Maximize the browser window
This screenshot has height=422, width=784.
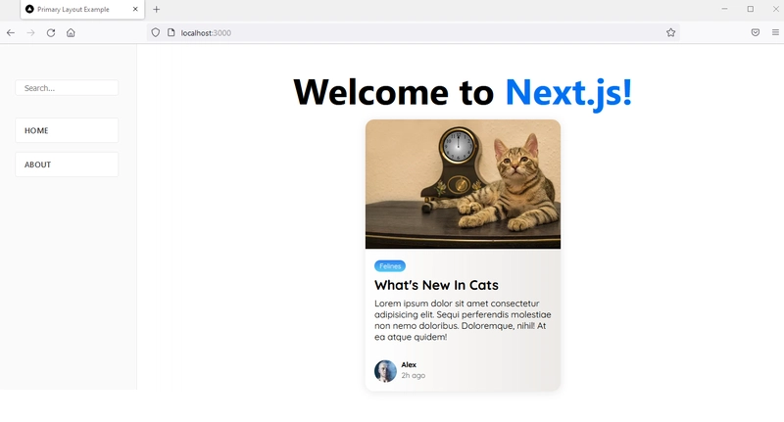click(751, 9)
